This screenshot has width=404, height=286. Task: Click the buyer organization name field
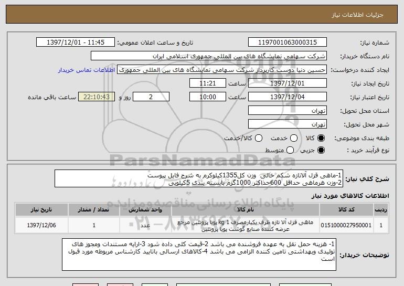(x=209, y=56)
